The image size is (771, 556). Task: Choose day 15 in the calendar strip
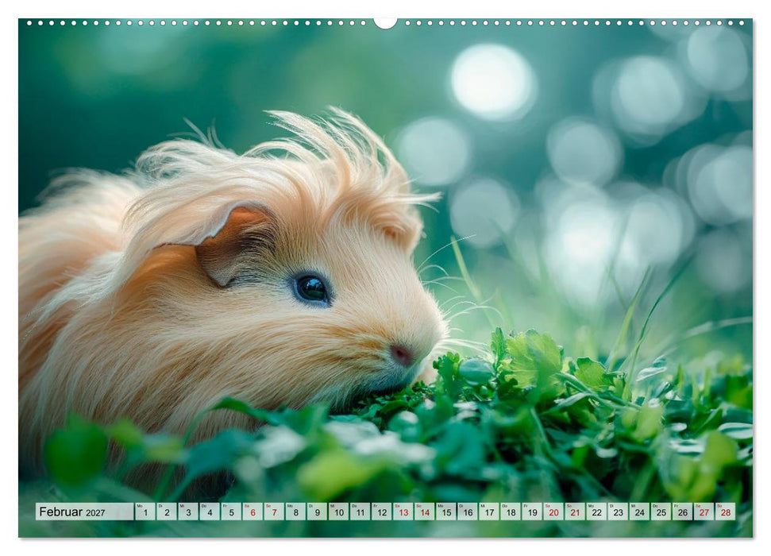446,512
